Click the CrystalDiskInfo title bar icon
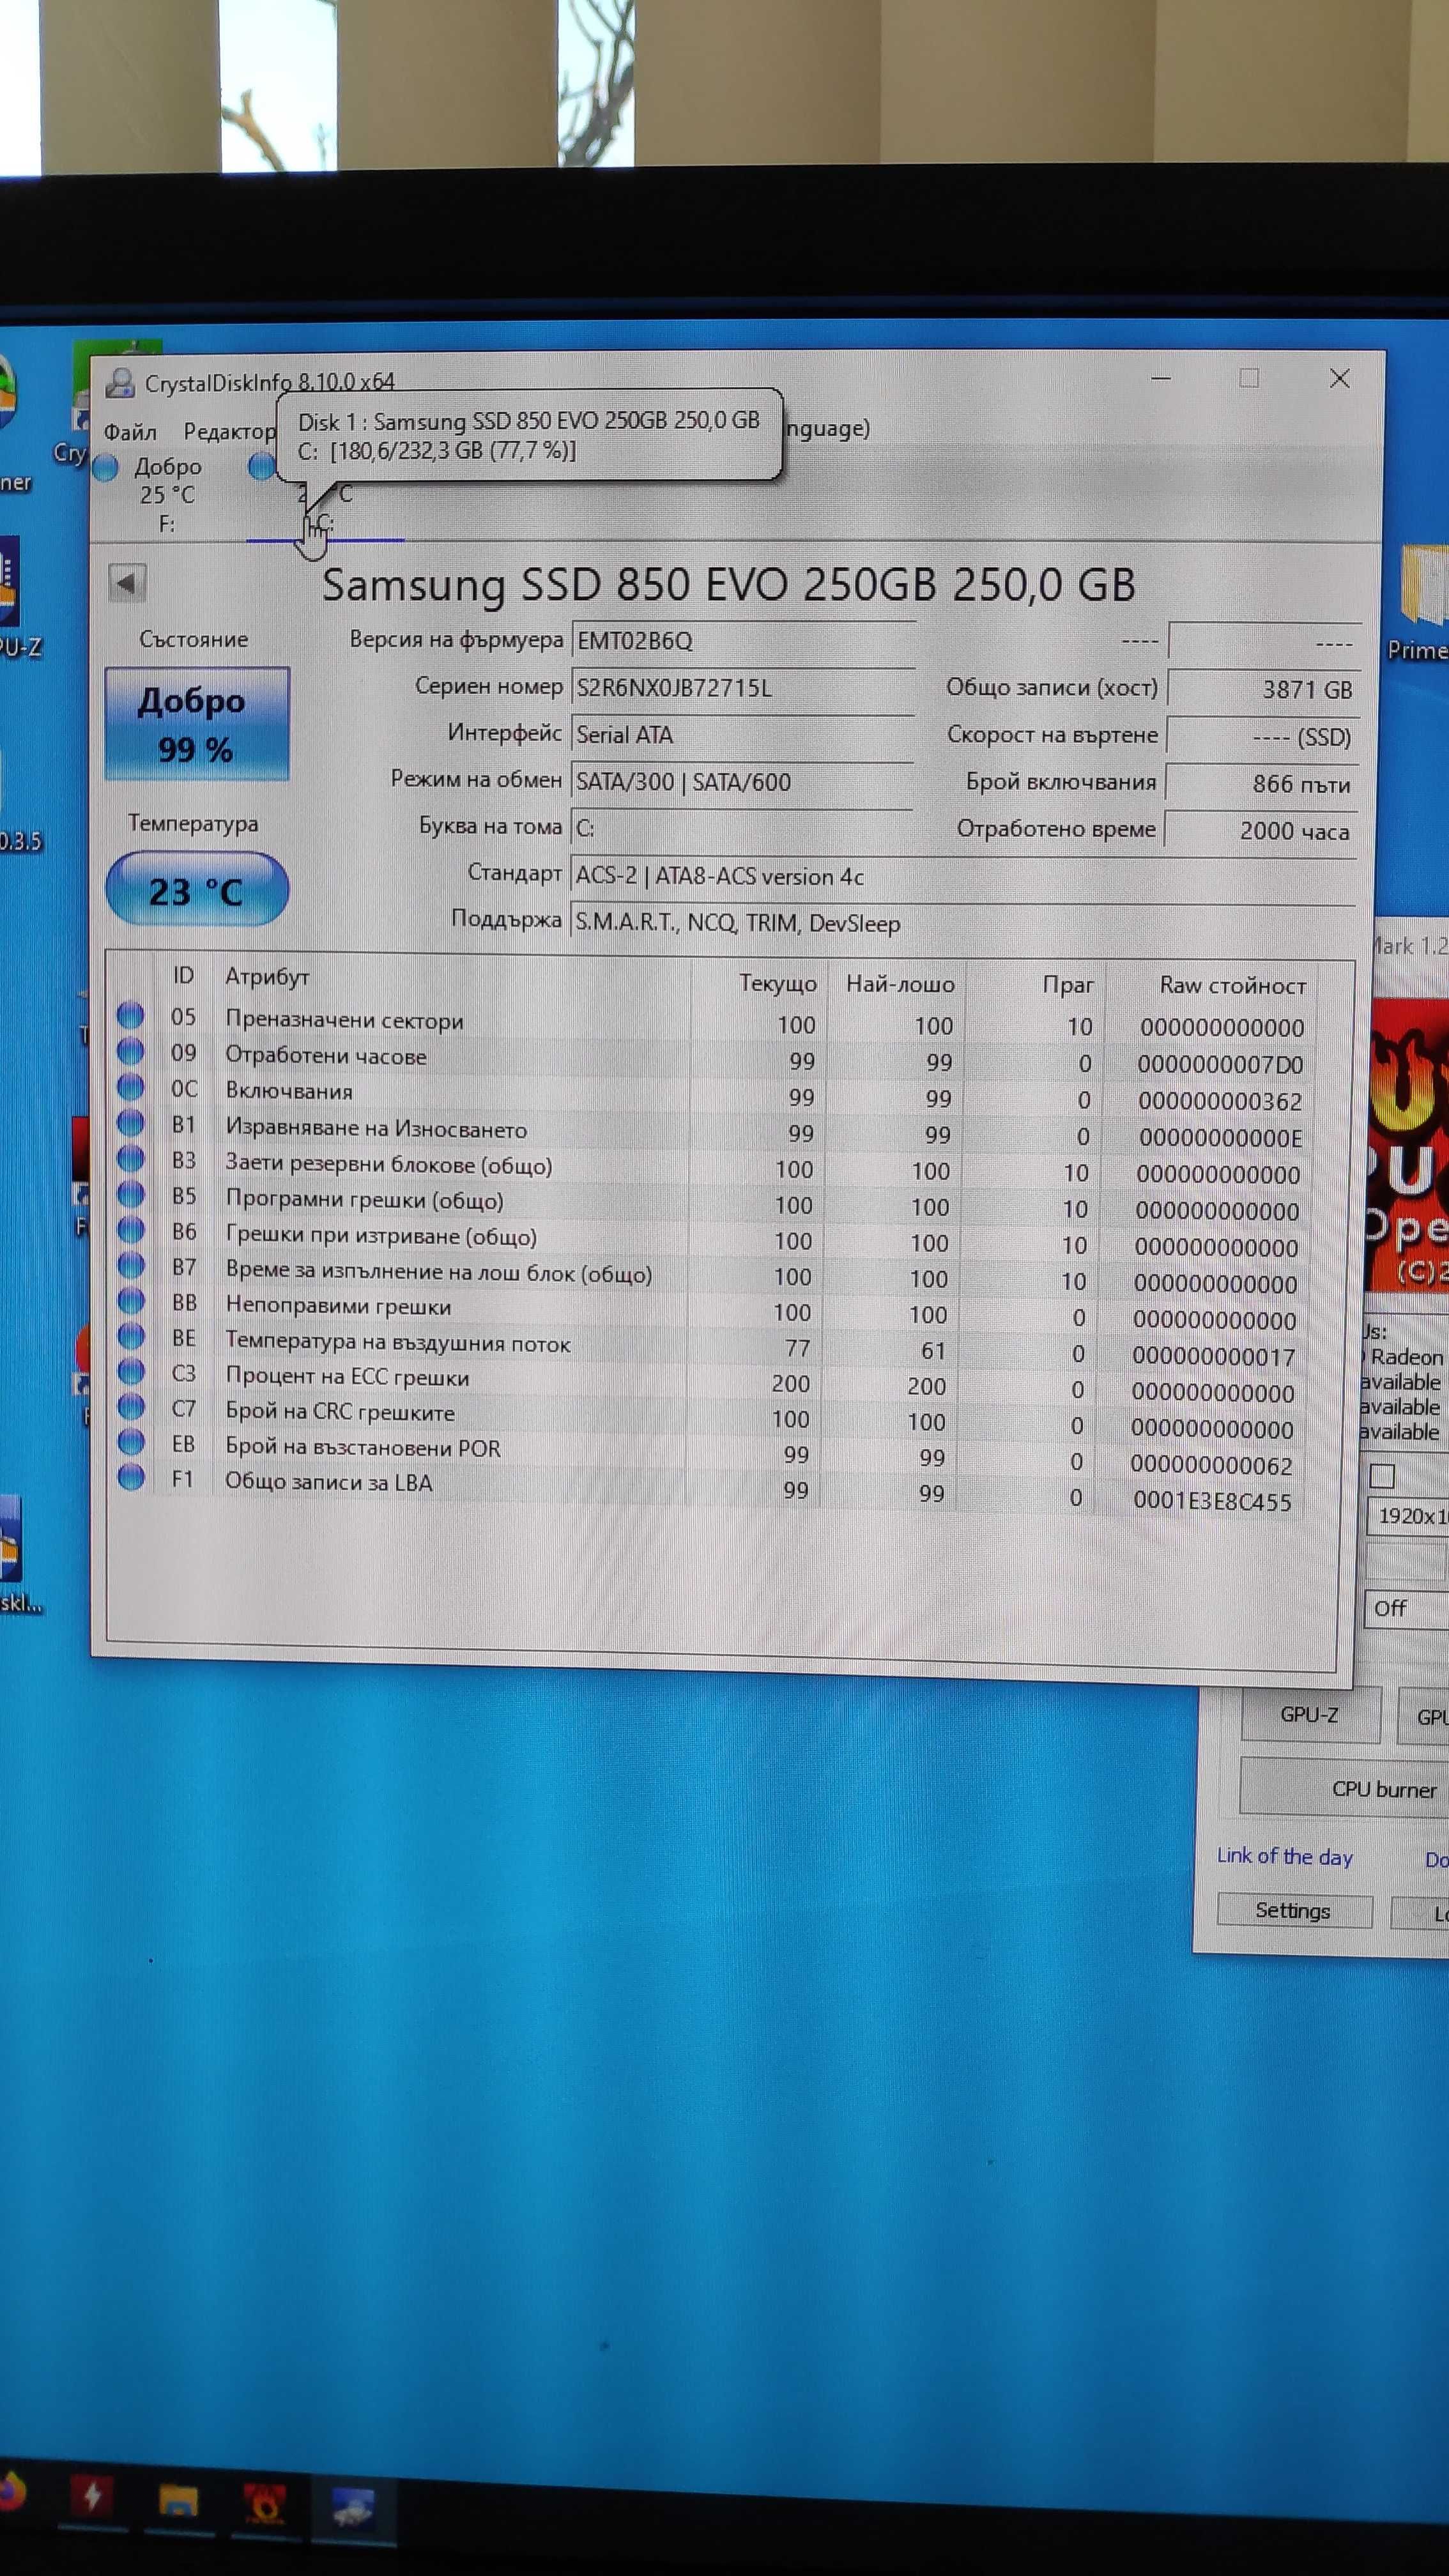The width and height of the screenshot is (1449, 2576). [120, 383]
